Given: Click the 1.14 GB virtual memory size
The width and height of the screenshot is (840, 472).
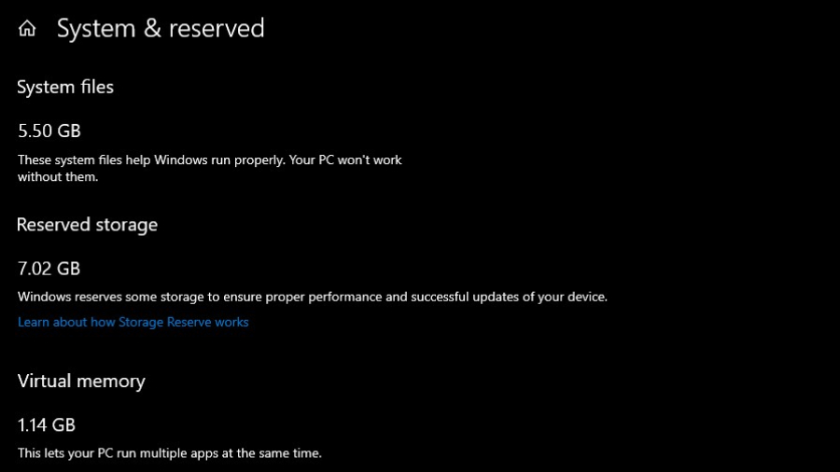Looking at the screenshot, I should click(47, 424).
